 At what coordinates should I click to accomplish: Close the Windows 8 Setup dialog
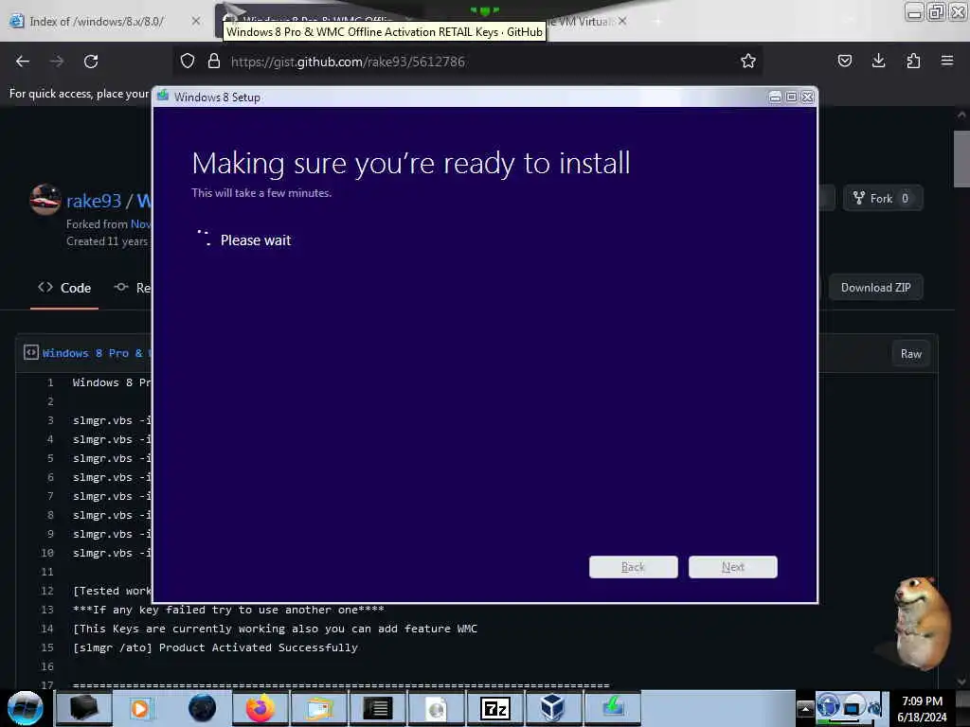[x=807, y=97]
